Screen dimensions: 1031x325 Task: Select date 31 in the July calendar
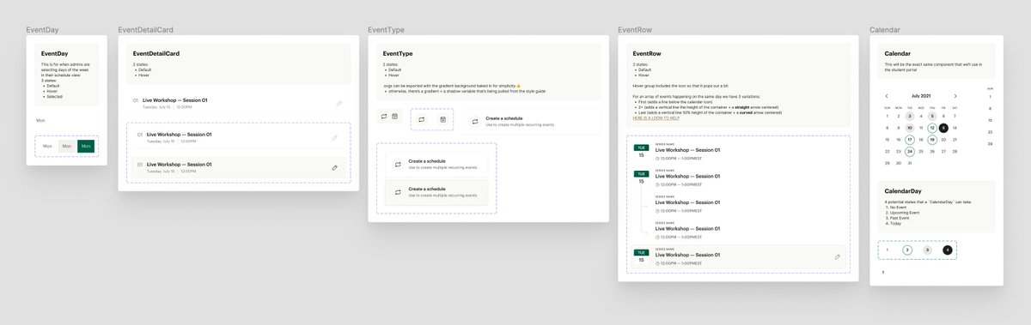[910, 162]
